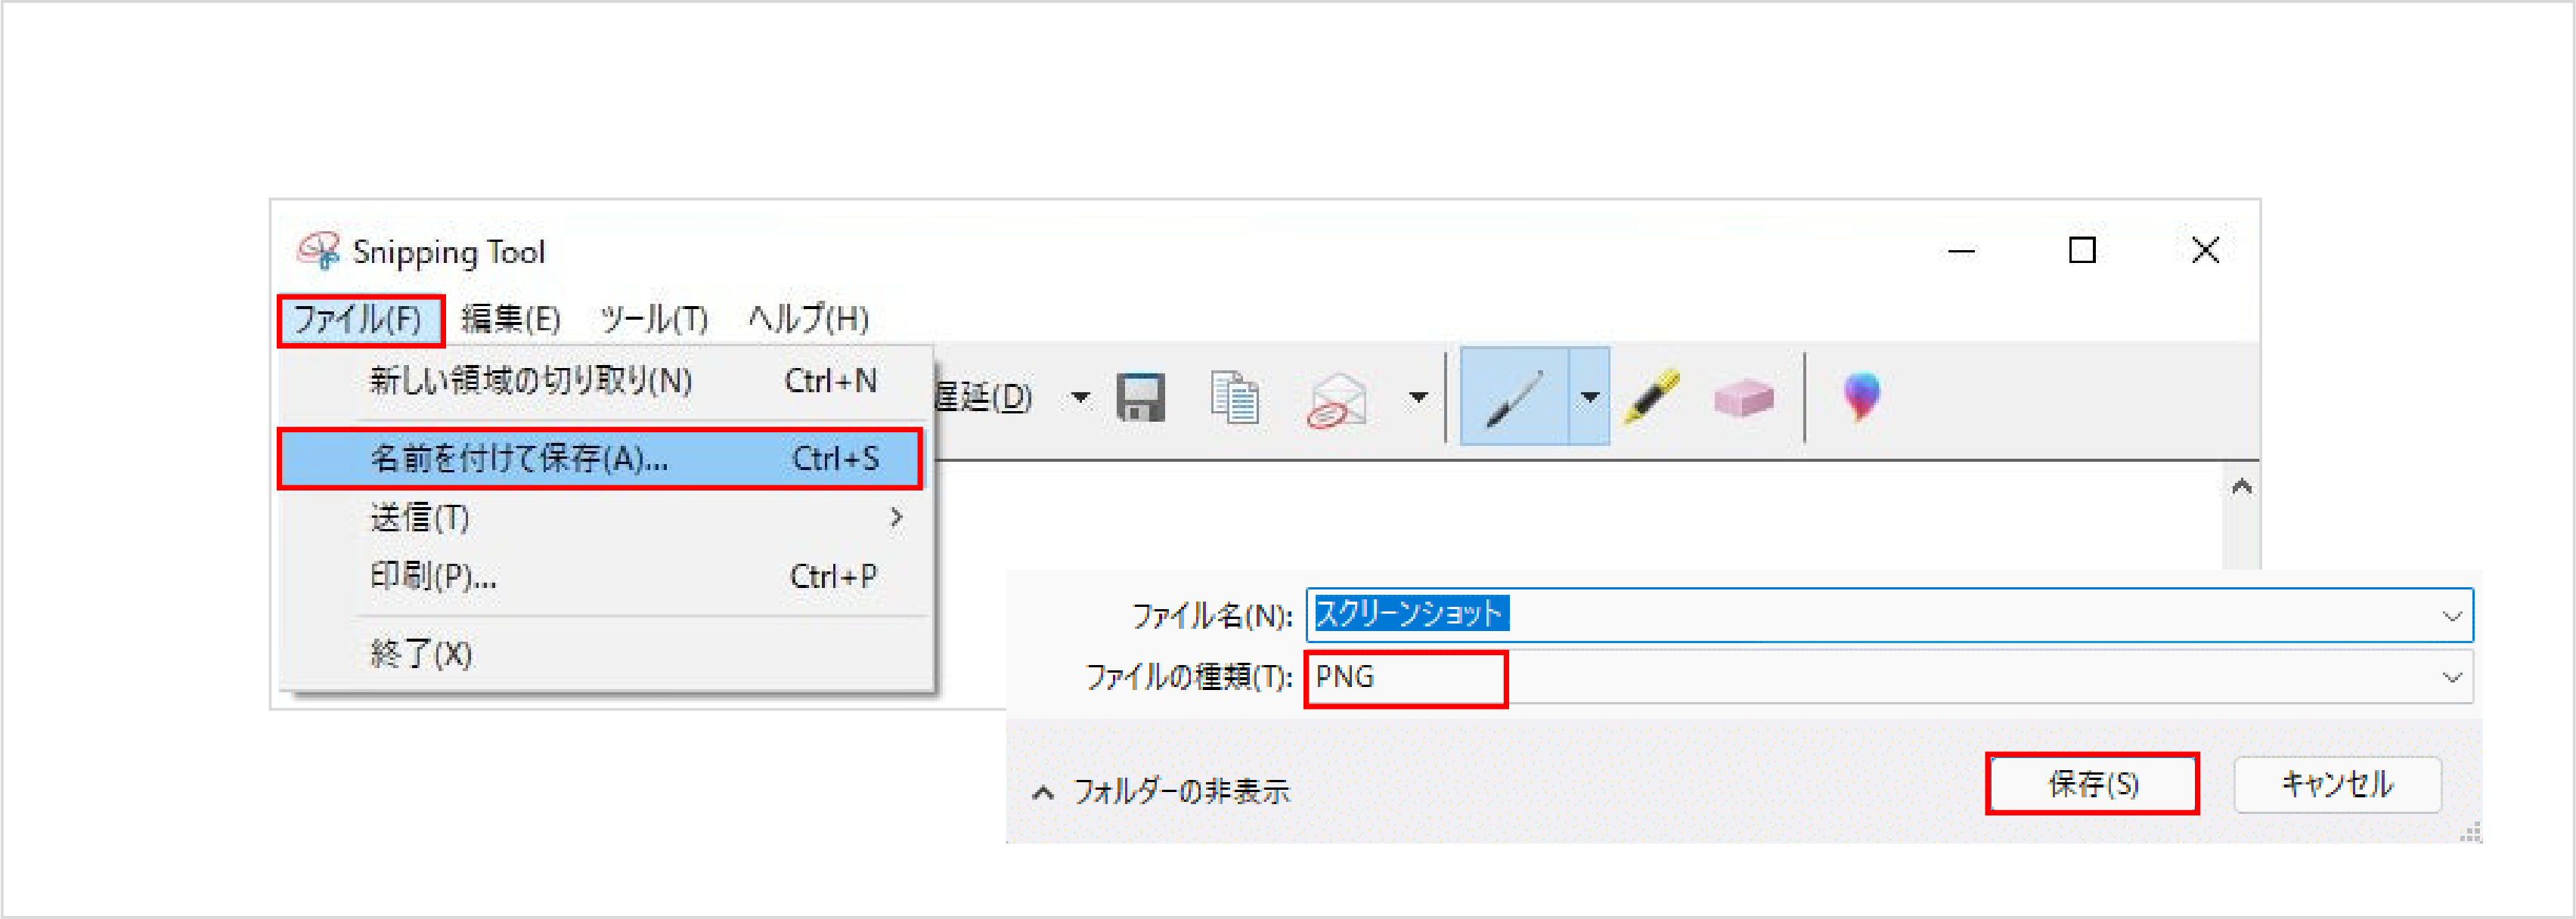Click the scroll up arrow of the scrollbar
2576x919 pixels.
tap(2241, 487)
